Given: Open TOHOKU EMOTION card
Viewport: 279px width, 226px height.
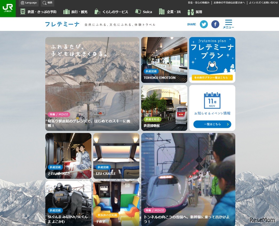Looking at the screenshot, I should pyautogui.click(x=164, y=60).
